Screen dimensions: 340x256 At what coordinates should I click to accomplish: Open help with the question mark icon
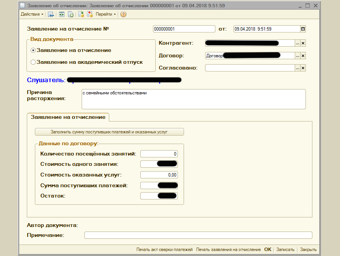point(123,14)
